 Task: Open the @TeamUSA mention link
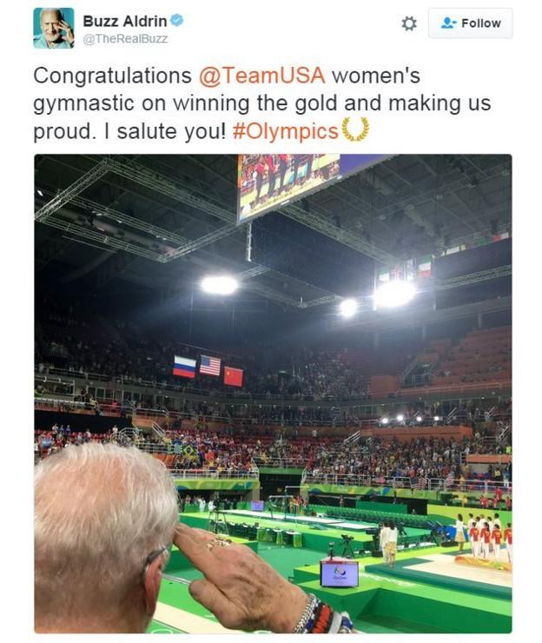(251, 76)
